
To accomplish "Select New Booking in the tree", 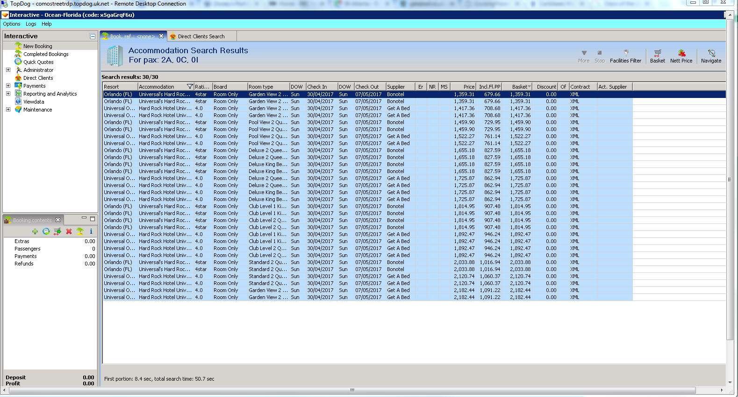I will (x=38, y=46).
